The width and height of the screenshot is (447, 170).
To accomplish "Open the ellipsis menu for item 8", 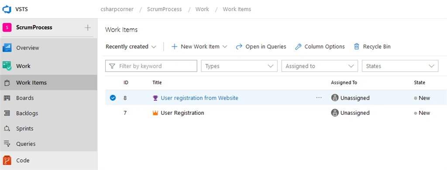I will point(319,98).
